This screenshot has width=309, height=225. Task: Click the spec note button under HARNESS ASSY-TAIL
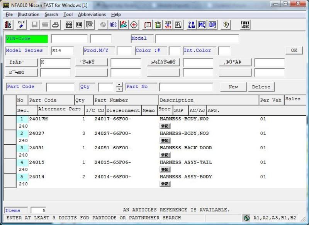point(165,170)
